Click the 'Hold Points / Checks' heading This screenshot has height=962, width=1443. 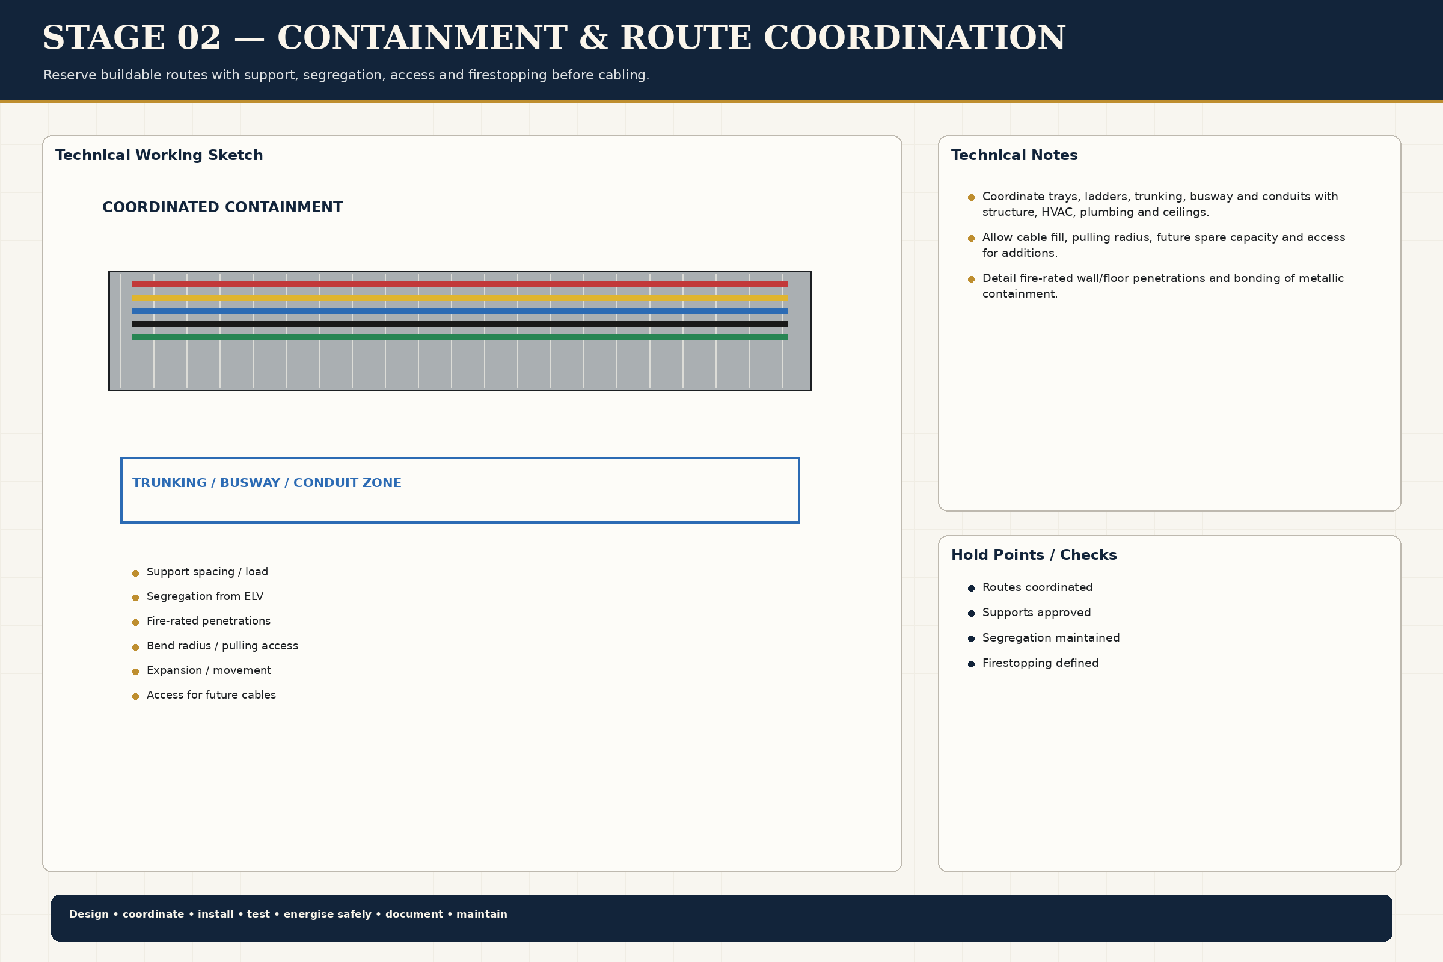pos(1034,555)
